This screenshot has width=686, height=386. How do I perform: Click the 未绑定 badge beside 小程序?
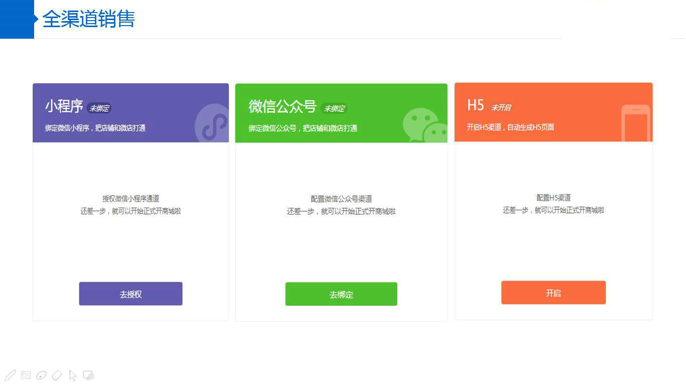[99, 108]
